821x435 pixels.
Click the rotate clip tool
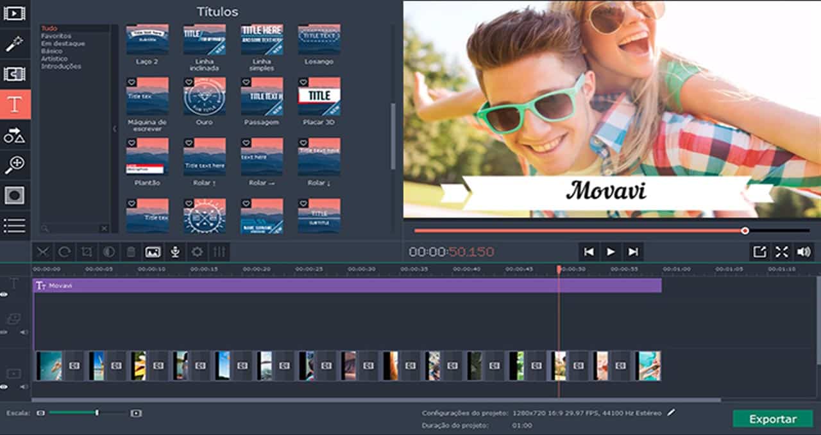tap(65, 252)
